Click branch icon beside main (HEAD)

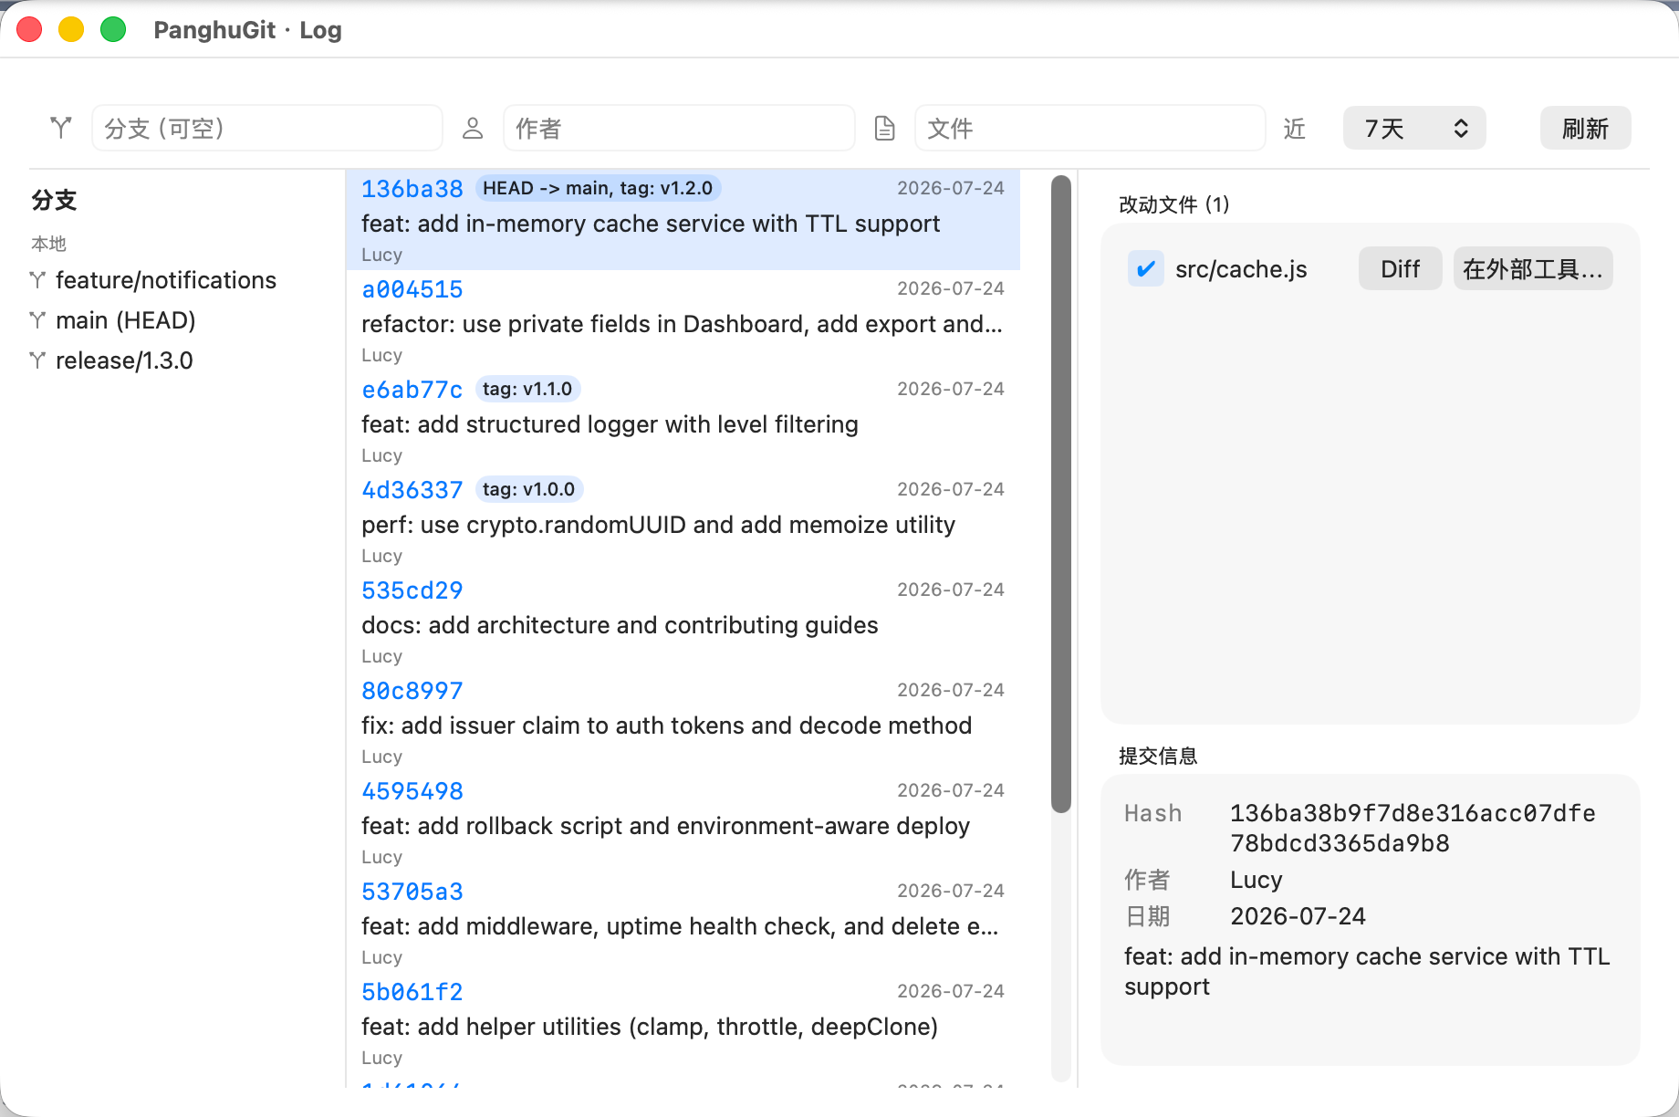pos(37,320)
